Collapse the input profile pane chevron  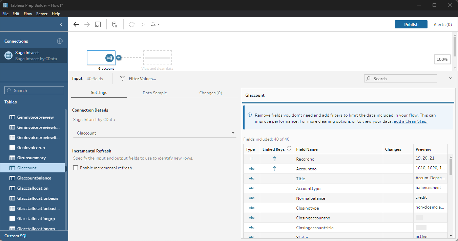[450, 78]
